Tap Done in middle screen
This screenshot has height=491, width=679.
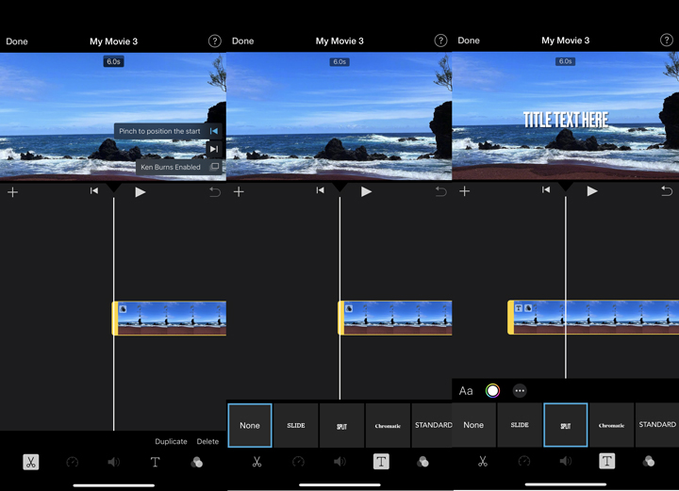coord(243,41)
